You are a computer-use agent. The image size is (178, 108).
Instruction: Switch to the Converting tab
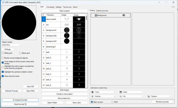point(50,7)
